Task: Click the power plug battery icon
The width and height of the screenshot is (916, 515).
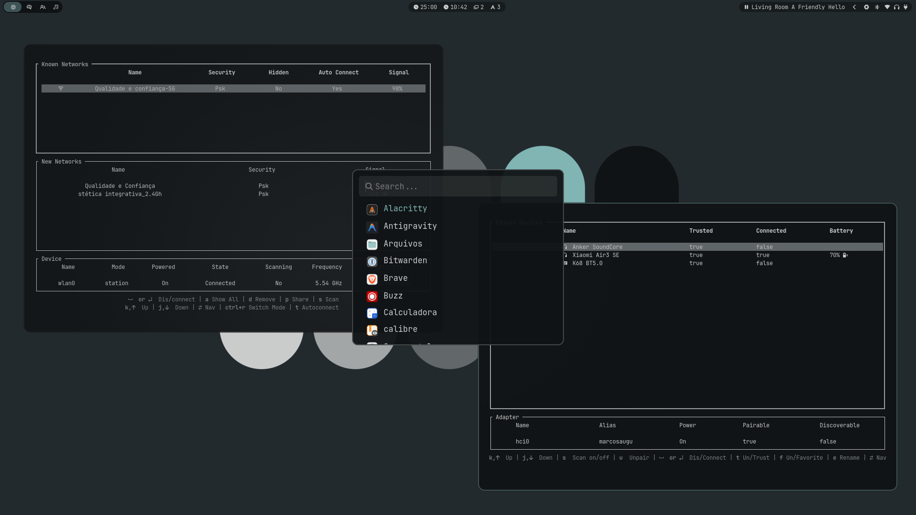Action: point(906,7)
